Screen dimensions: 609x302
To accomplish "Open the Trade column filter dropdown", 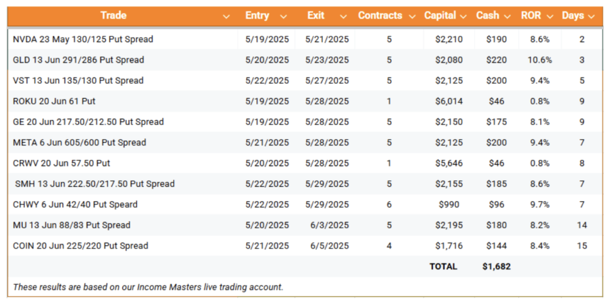I will click(x=227, y=17).
